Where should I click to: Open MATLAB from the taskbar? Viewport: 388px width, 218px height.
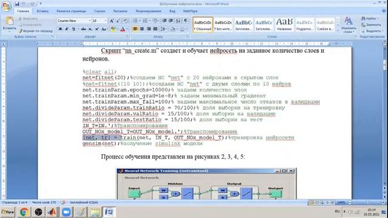pyautogui.click(x=52, y=212)
